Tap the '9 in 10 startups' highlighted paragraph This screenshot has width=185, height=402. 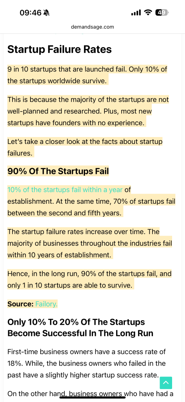87,75
